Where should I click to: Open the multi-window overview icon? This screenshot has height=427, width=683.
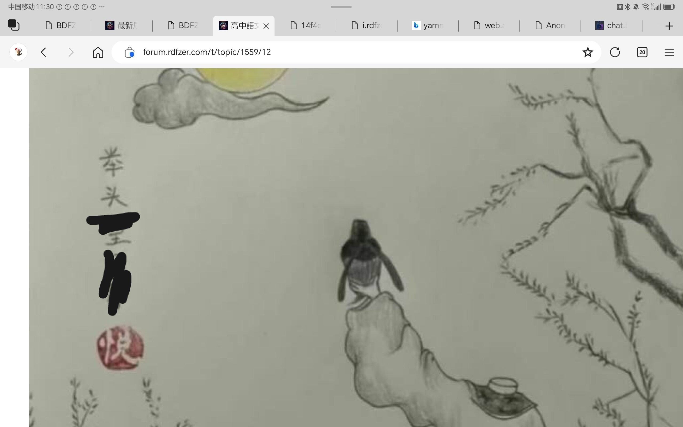14,25
